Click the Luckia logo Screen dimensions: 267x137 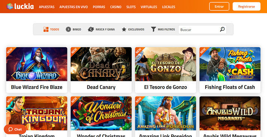[x=20, y=6]
